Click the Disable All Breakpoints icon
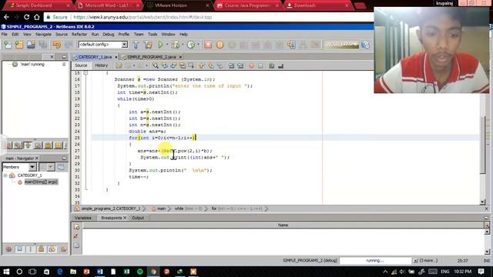 pos(76,236)
